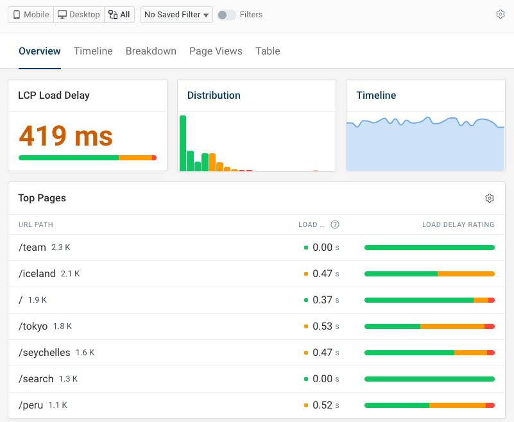Screen dimensions: 514x422
Task: Switch to the Timeline tab
Action: coord(93,51)
